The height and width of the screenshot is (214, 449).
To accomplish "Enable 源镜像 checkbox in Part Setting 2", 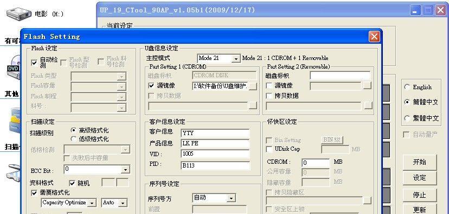I will click(x=269, y=85).
